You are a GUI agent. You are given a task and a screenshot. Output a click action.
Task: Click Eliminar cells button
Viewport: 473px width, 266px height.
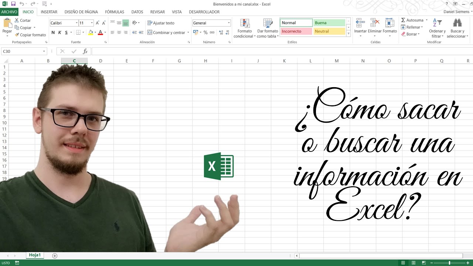click(375, 28)
